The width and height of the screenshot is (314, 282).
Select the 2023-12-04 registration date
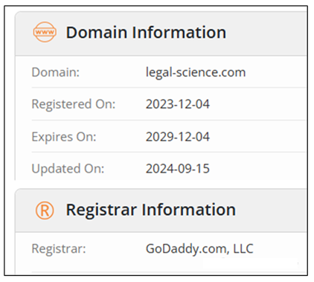point(178,104)
